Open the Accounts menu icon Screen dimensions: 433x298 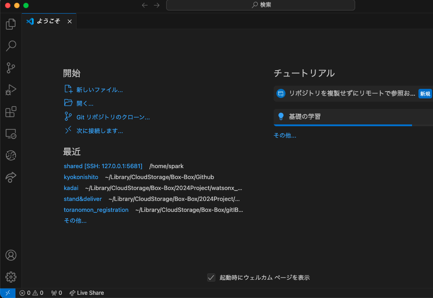coord(11,255)
